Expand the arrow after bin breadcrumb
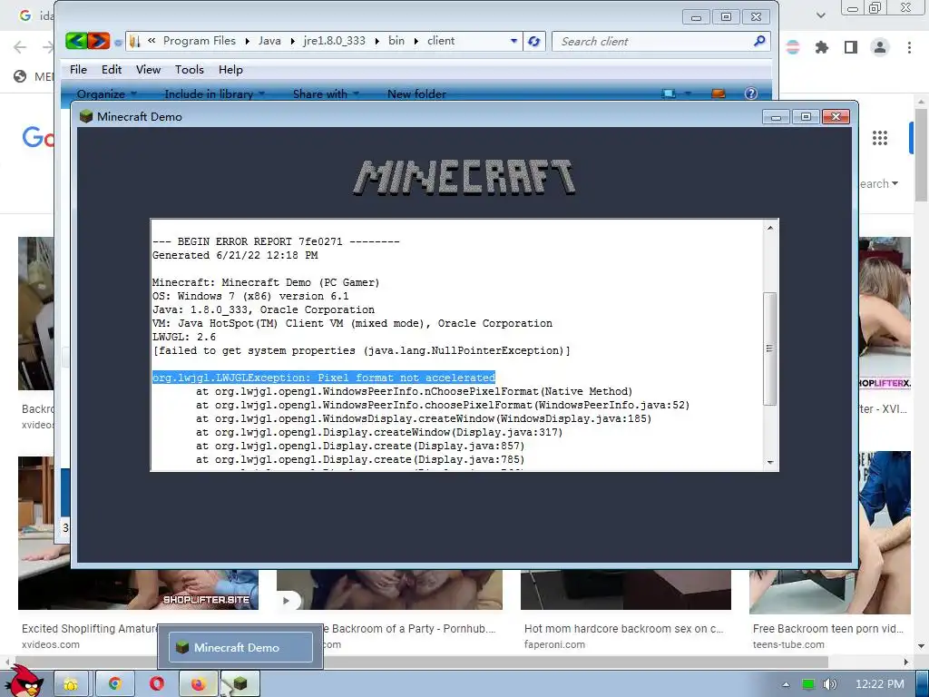 [x=416, y=41]
